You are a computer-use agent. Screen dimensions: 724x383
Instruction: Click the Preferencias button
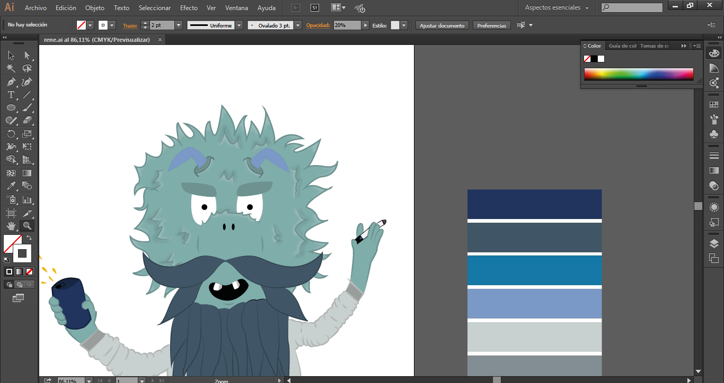tap(491, 25)
